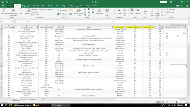
Task: Switch to the Data tab
Action: pos(44,6)
